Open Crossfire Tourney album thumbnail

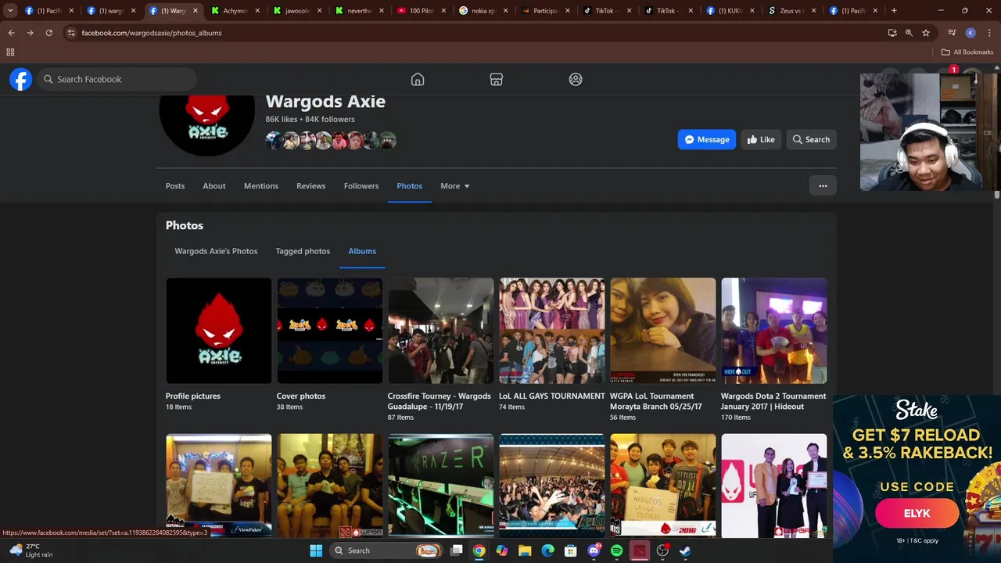441,331
